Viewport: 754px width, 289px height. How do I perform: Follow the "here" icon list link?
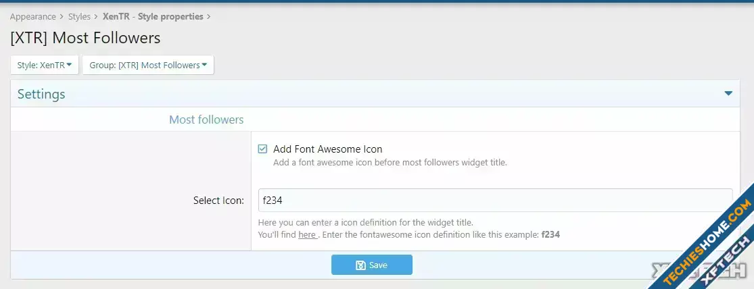pos(307,235)
